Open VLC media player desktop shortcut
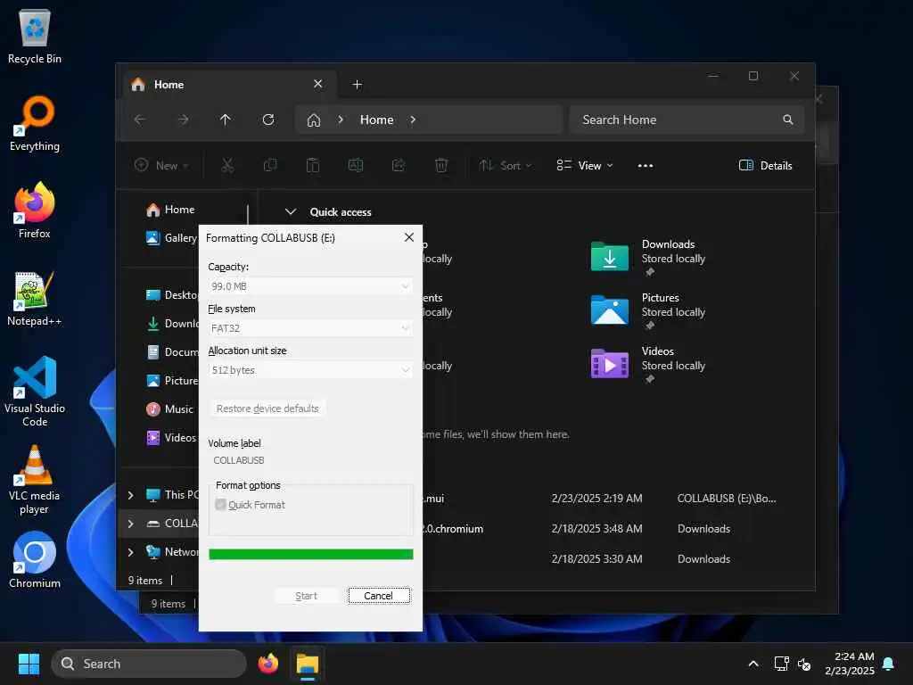913x685 pixels. [x=35, y=480]
